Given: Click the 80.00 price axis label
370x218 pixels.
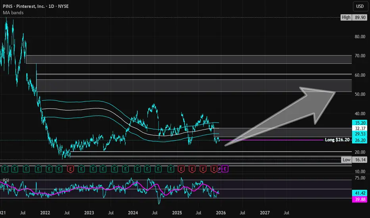Looking at the screenshot, I should 360,37.
